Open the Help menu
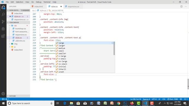Image resolution: width=189 pixels, height=106 pixels. click(x=54, y=2)
